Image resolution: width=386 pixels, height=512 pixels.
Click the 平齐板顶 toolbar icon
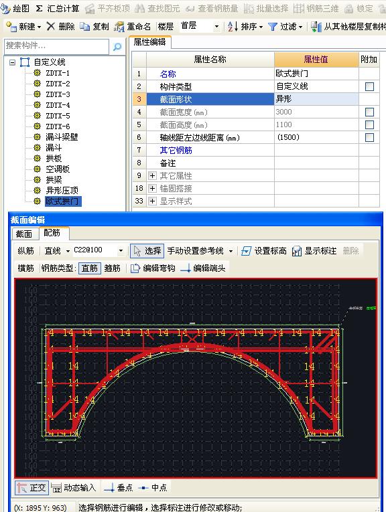(90, 9)
